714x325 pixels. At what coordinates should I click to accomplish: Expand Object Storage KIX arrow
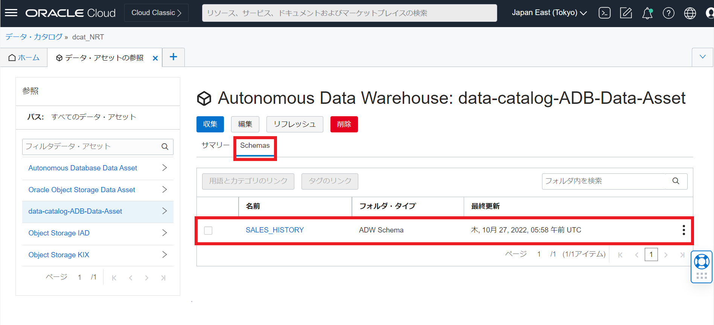[x=164, y=255]
